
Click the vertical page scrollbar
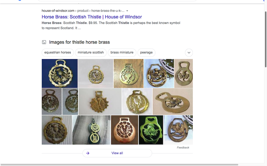pyautogui.click(x=266, y=39)
